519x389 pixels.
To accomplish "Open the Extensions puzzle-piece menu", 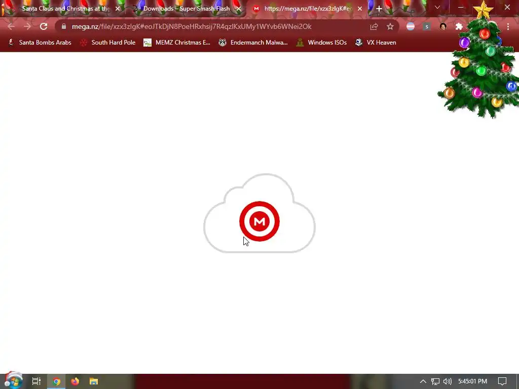I will pyautogui.click(x=459, y=26).
